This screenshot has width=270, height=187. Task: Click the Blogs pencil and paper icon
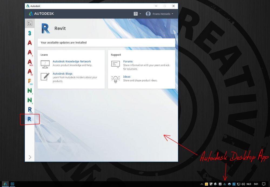(x=45, y=77)
